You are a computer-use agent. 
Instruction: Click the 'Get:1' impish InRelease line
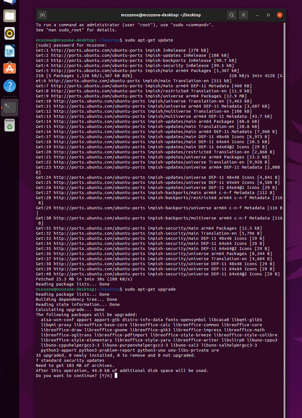122,50
